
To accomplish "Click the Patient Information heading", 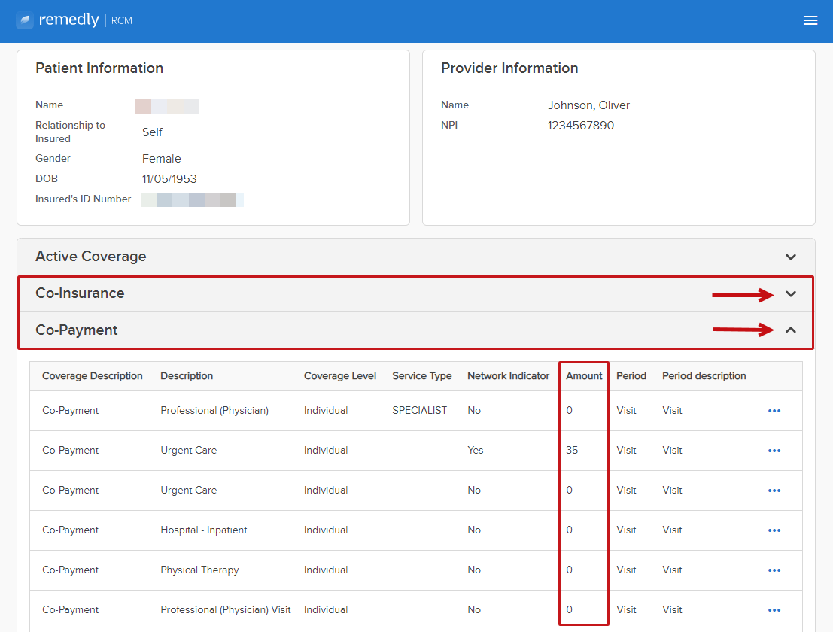I will click(99, 68).
